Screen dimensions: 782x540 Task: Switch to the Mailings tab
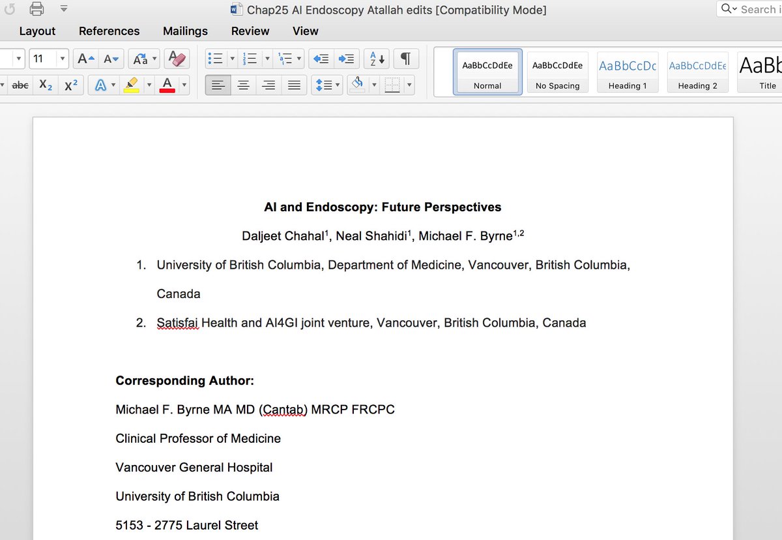tap(185, 31)
